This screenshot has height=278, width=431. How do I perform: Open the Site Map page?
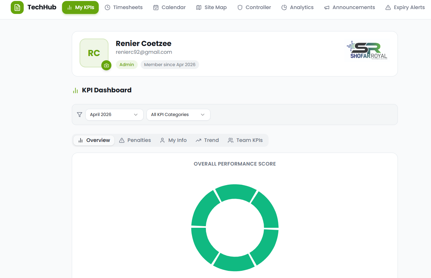211,7
